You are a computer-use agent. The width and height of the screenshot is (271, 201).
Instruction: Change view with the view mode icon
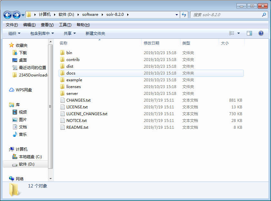click(232, 33)
